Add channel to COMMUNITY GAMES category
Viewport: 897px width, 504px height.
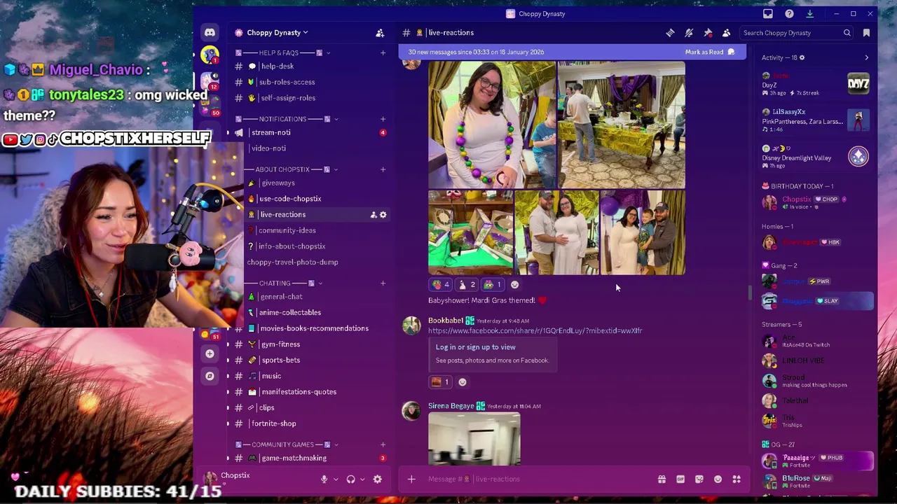383,444
